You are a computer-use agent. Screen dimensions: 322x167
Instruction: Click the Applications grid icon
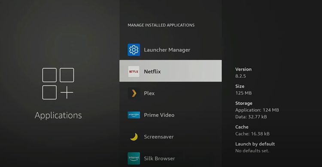click(58, 84)
